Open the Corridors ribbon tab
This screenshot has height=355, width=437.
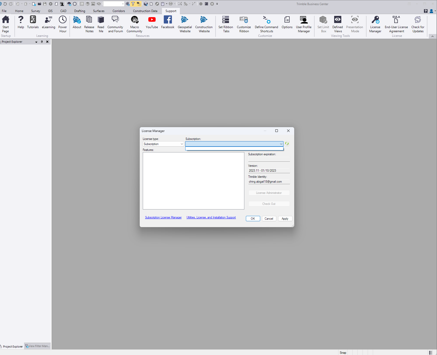119,11
